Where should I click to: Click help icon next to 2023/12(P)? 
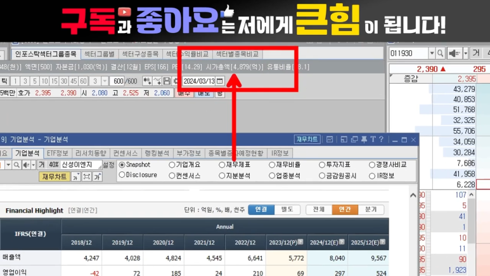coord(300,242)
